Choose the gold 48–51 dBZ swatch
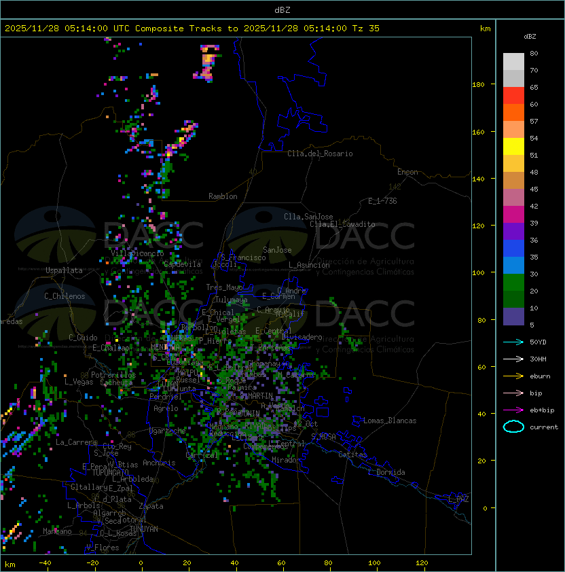 (513, 164)
